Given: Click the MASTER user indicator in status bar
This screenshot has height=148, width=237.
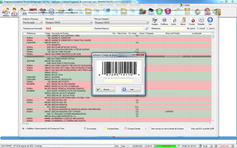Looking at the screenshot, I should tap(166, 146).
